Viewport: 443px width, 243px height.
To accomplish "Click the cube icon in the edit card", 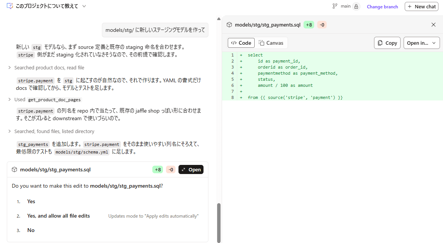I will pyautogui.click(x=14, y=169).
